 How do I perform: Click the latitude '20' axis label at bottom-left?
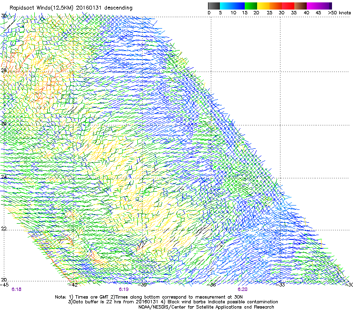[4, 280]
